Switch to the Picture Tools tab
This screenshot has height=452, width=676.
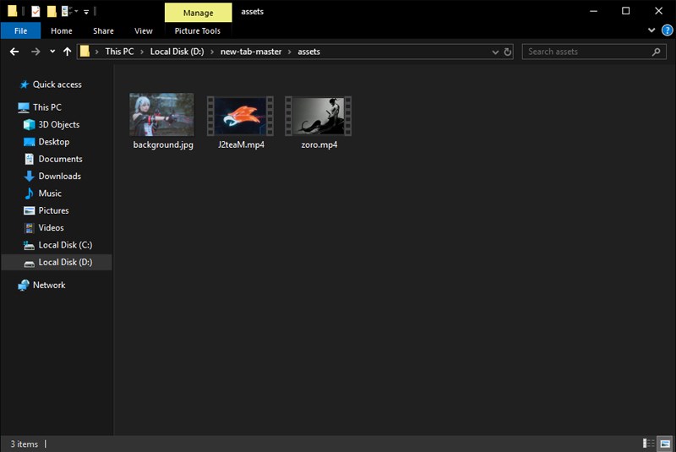pos(198,31)
